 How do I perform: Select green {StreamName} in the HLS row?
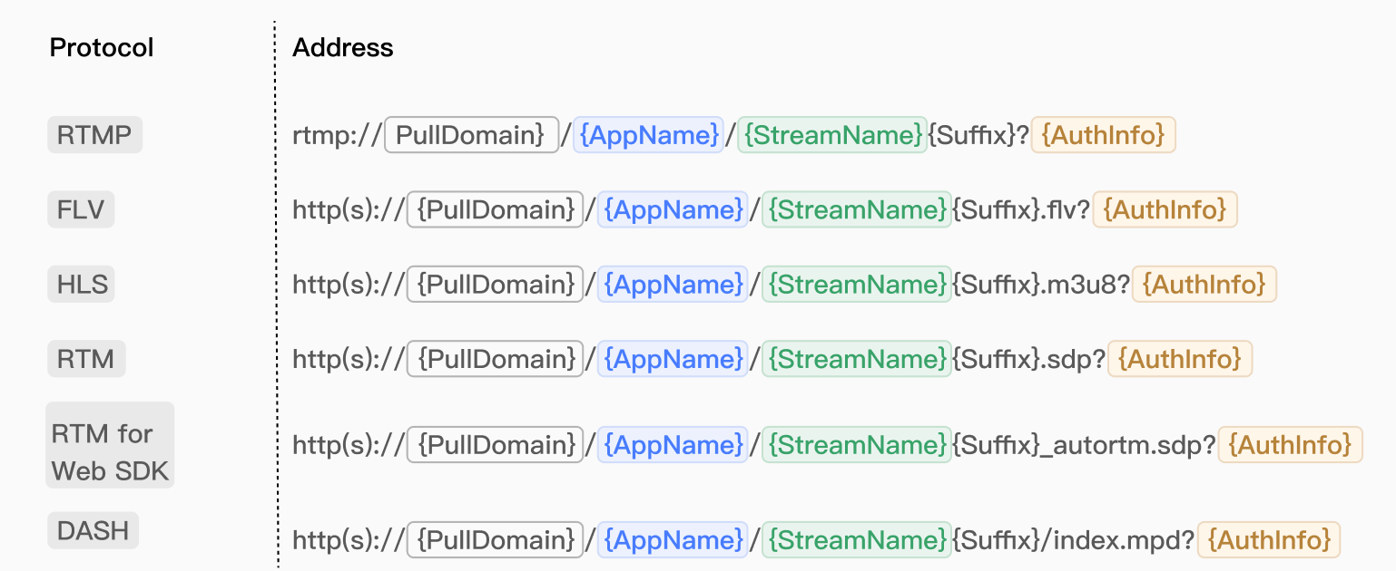coord(857,285)
